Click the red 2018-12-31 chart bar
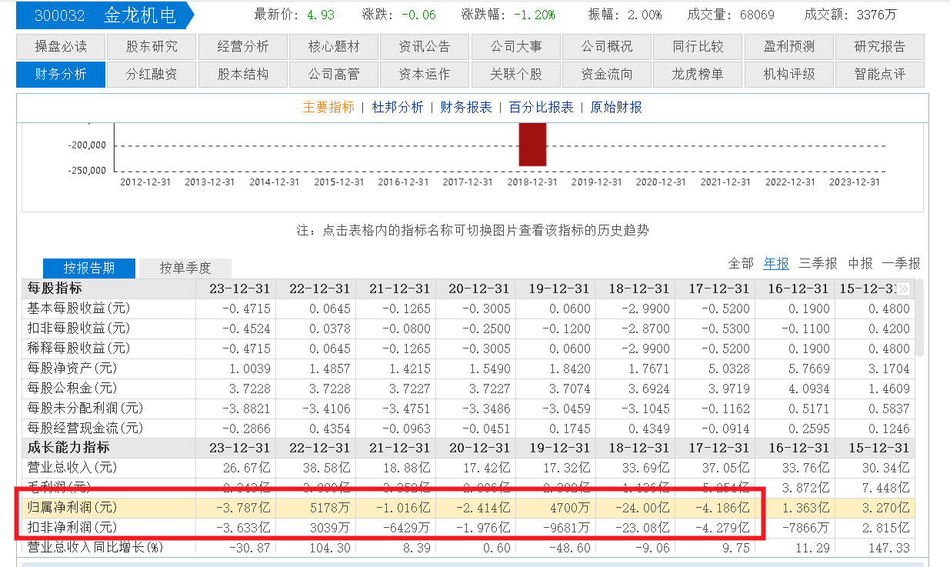The width and height of the screenshot is (950, 567). (532, 145)
